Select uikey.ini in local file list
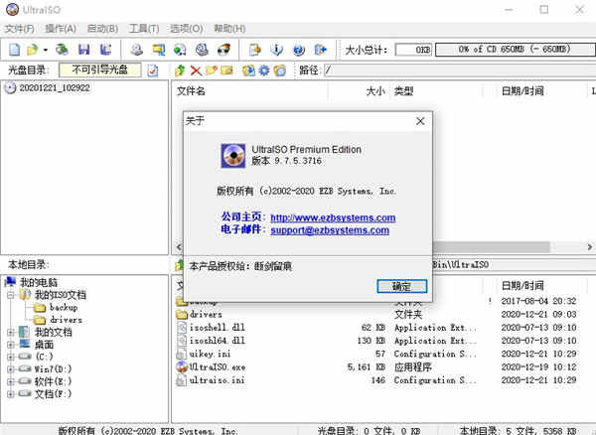 (x=210, y=355)
